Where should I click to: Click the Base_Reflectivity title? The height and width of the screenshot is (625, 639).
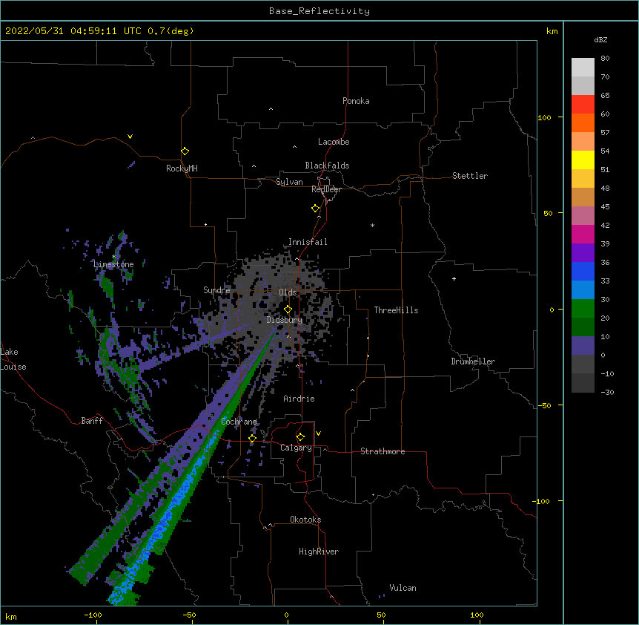pos(319,11)
